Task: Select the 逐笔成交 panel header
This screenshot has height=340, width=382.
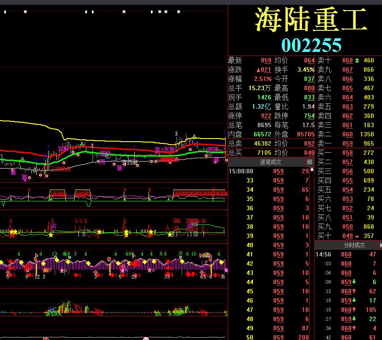Action: [x=271, y=162]
